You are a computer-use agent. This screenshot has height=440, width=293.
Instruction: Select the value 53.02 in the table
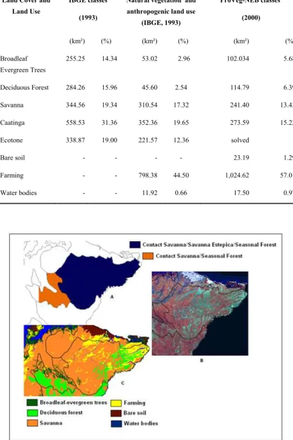point(149,59)
